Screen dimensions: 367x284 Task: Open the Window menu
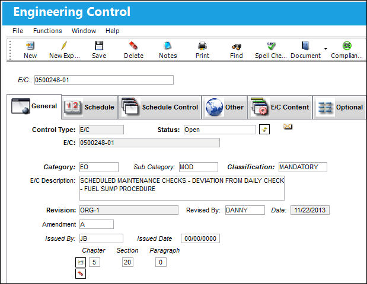tap(84, 31)
